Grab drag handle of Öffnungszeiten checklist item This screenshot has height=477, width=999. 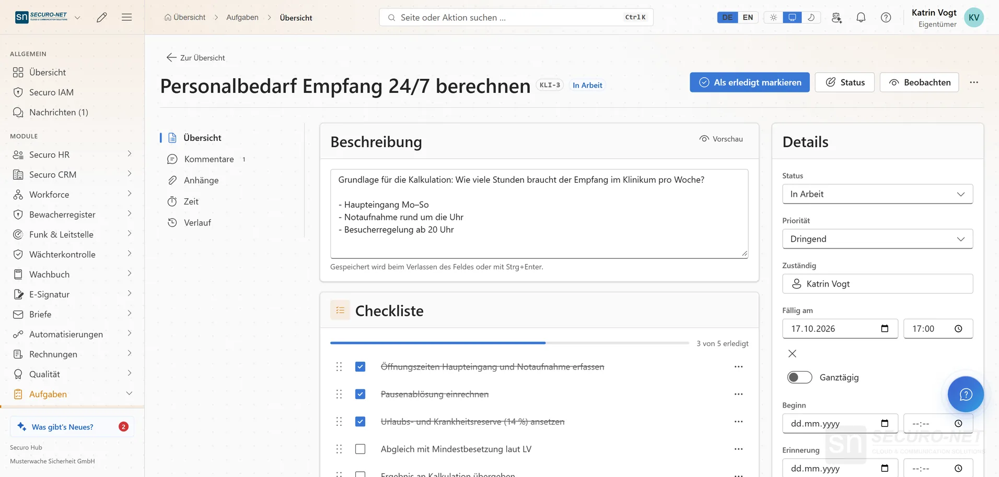(x=339, y=367)
